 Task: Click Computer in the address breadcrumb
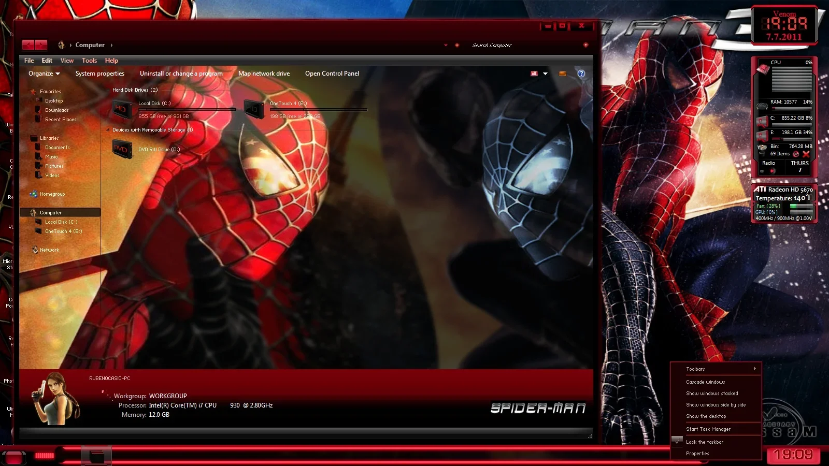click(x=90, y=45)
